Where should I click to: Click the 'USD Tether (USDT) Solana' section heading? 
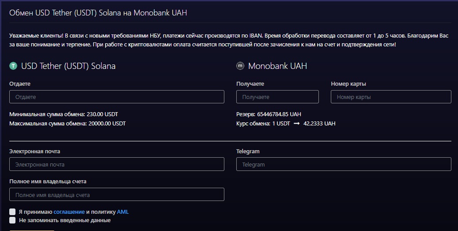[68, 66]
